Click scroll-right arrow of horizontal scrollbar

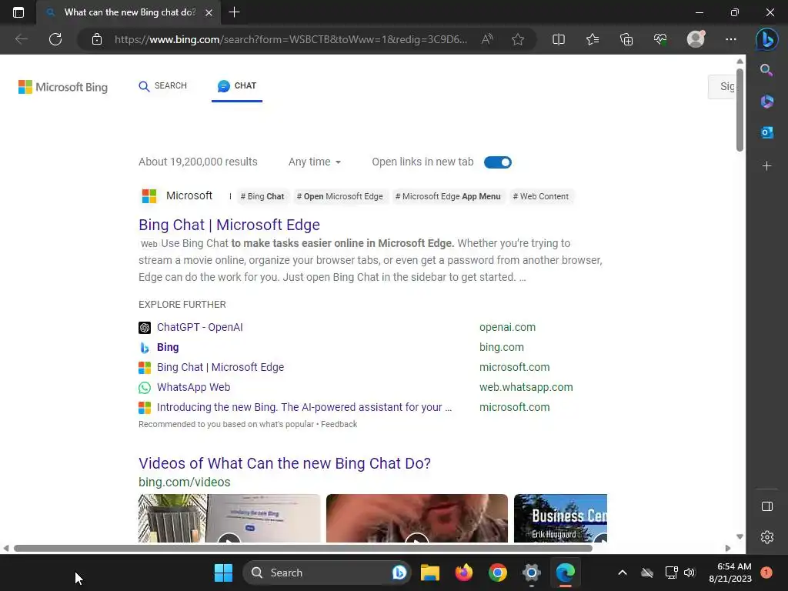click(x=728, y=548)
